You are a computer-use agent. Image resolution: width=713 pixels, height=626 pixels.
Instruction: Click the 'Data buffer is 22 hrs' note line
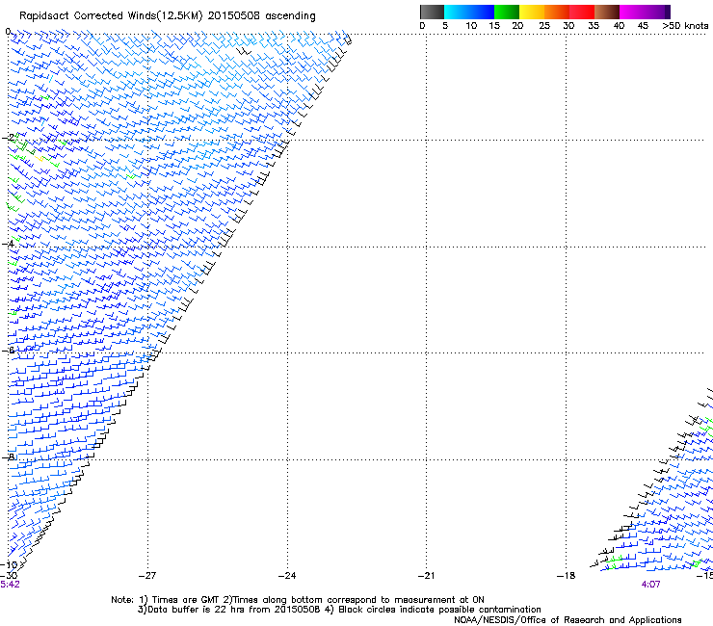click(x=339, y=610)
